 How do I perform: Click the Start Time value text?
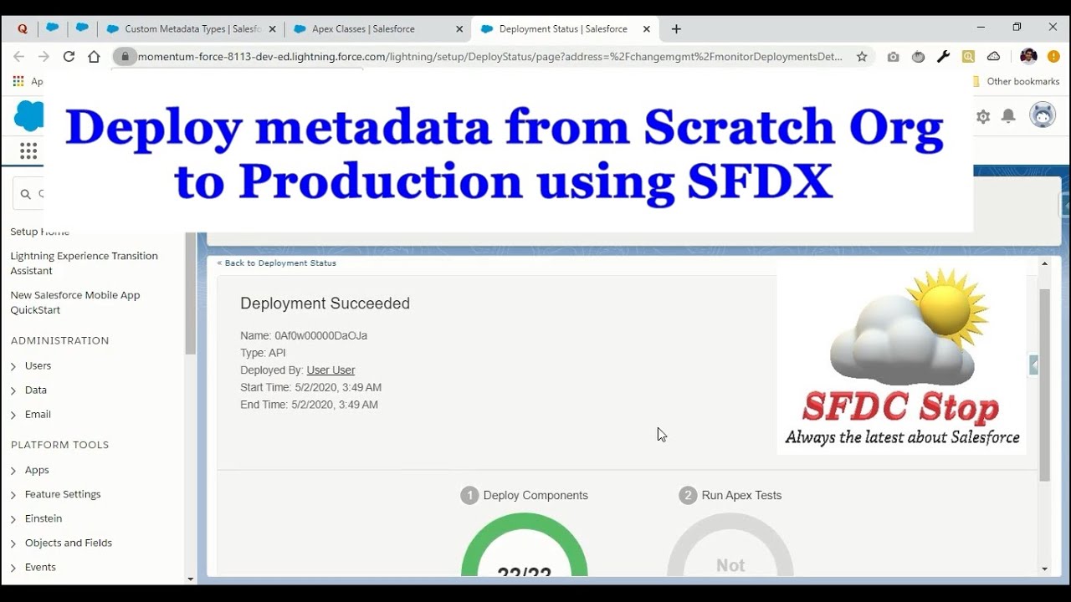pos(338,387)
